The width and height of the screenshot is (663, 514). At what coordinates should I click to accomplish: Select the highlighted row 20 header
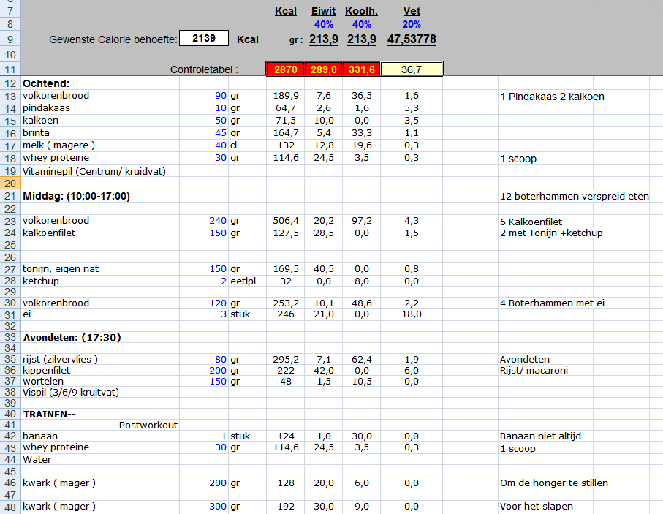point(10,184)
